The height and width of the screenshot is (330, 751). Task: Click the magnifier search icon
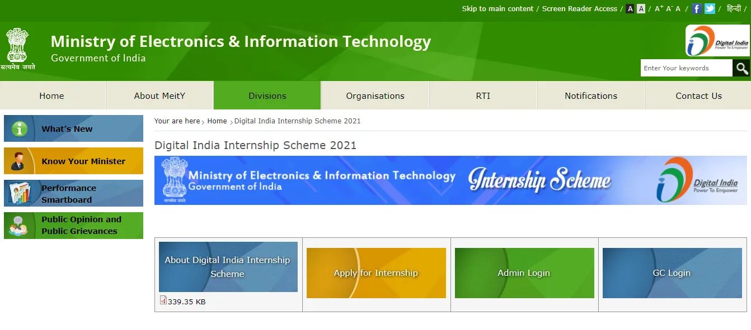pyautogui.click(x=741, y=68)
